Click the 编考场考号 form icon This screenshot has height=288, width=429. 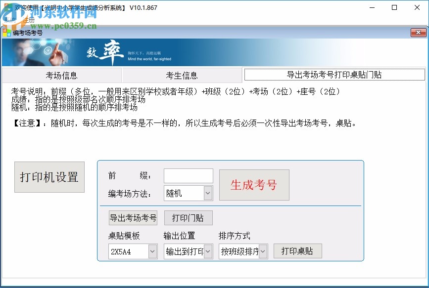click(x=7, y=33)
